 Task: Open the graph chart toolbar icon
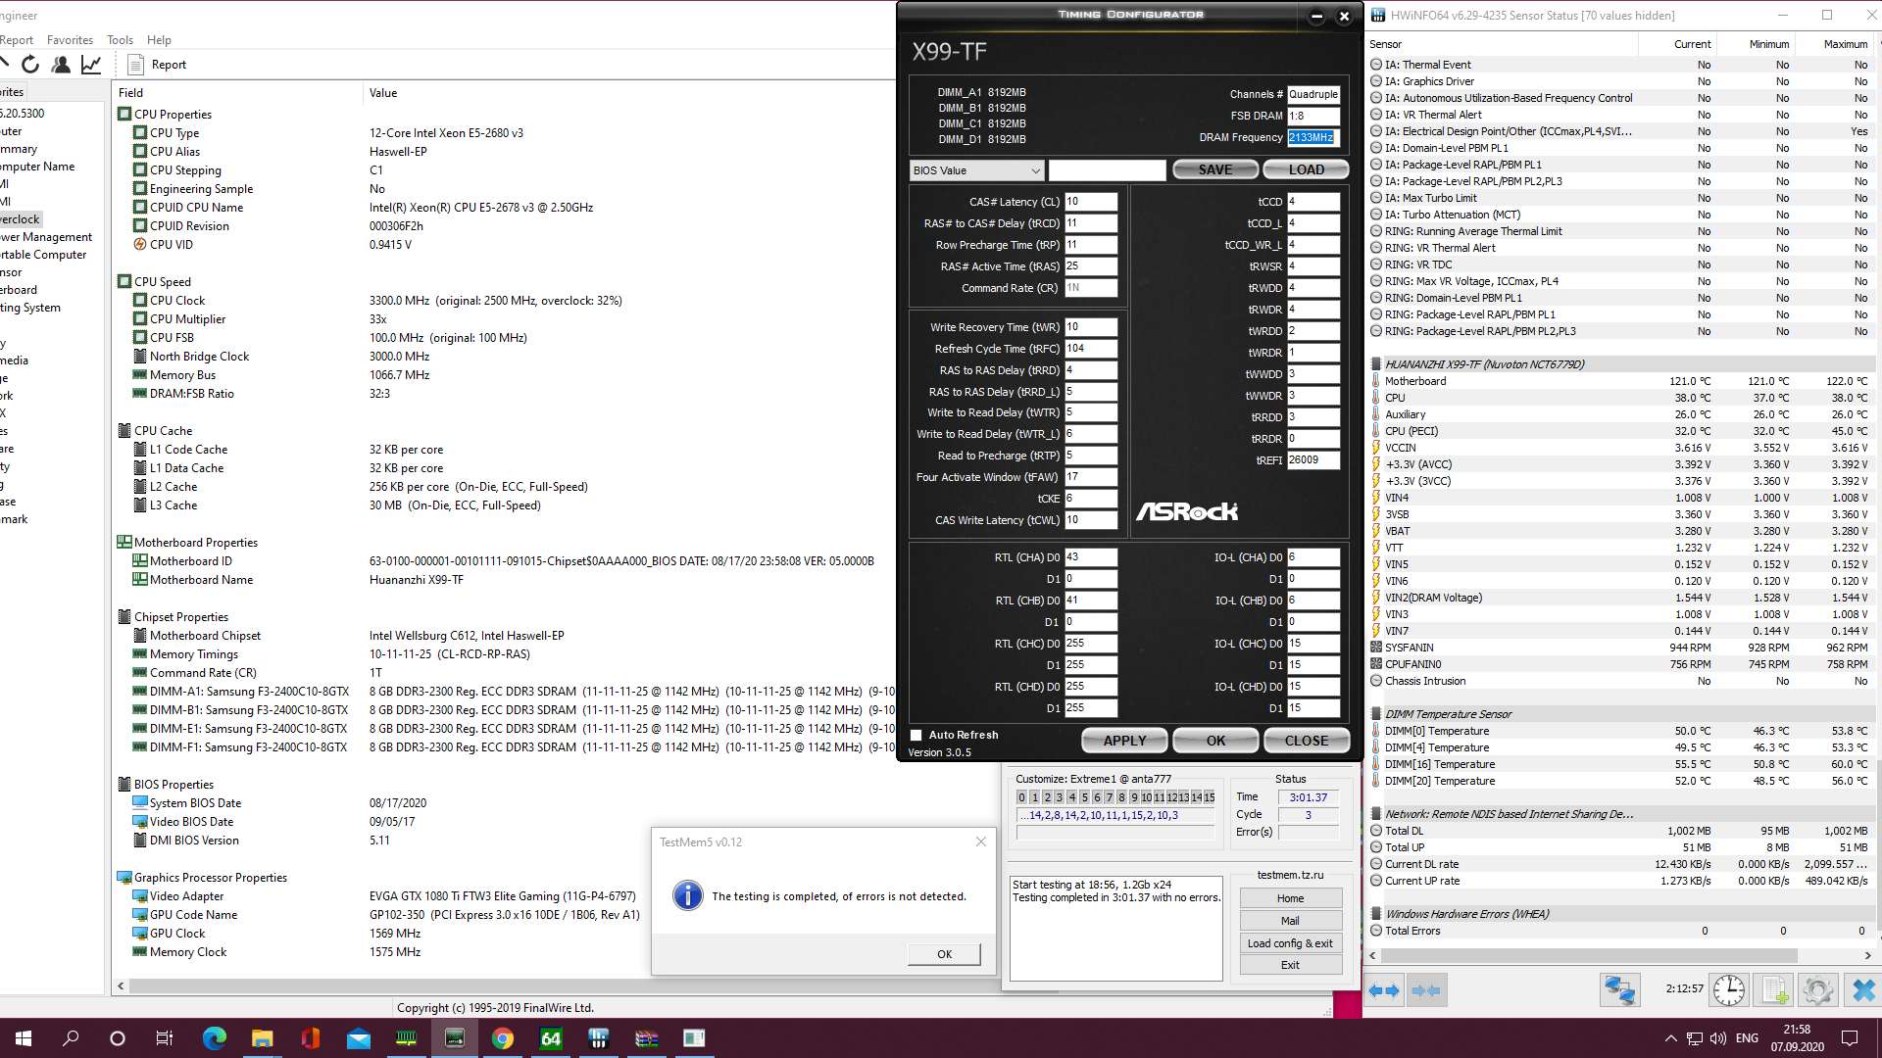91,65
